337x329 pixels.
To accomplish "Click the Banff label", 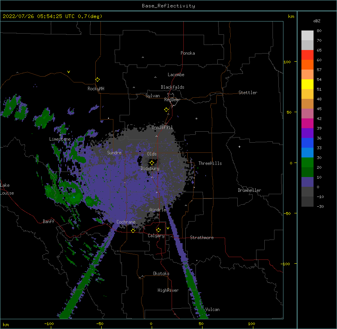I will (x=48, y=222).
